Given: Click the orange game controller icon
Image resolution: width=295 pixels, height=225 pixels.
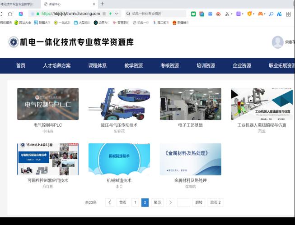Looking at the screenshot, I should point(261,14).
